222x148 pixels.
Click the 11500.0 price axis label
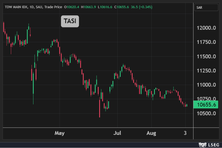pyautogui.click(x=206, y=56)
